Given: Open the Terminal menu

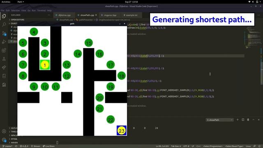Looking at the screenshot, I should (x=42, y=10).
